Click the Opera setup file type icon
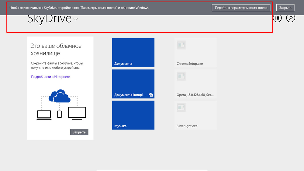 click(181, 76)
